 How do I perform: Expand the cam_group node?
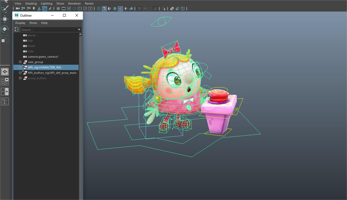coord(20,62)
